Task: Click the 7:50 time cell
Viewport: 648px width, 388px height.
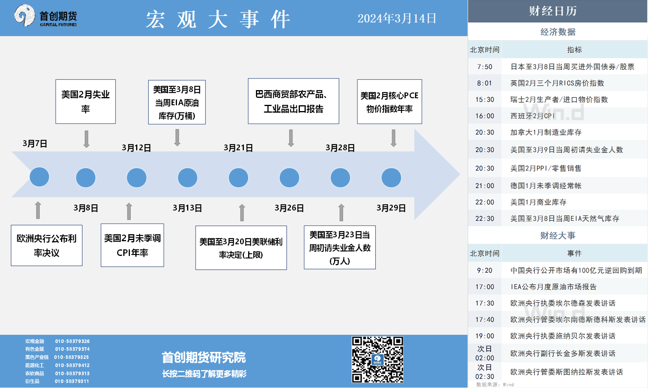Action: coord(485,67)
